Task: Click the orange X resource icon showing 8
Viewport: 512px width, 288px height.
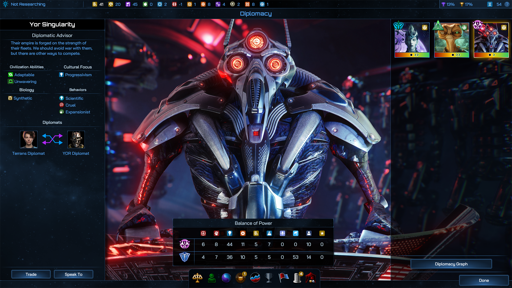Action: point(247,4)
